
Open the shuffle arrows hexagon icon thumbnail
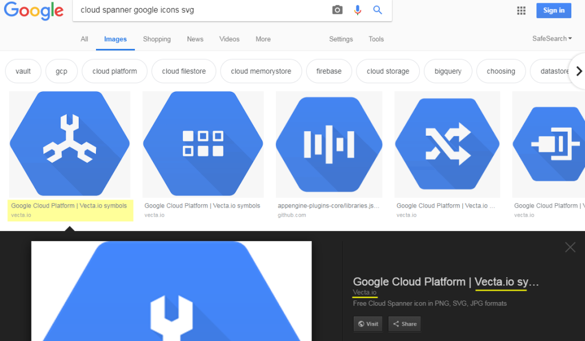point(447,144)
